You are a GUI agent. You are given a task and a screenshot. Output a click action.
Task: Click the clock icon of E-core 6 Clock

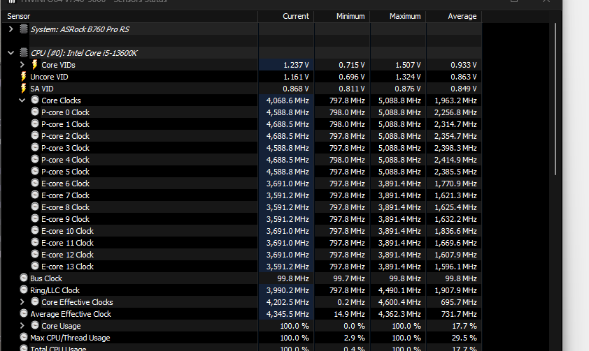[x=35, y=183]
